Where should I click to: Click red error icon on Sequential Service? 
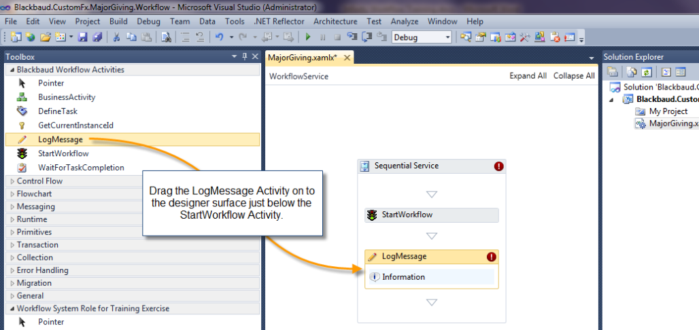pyautogui.click(x=498, y=166)
